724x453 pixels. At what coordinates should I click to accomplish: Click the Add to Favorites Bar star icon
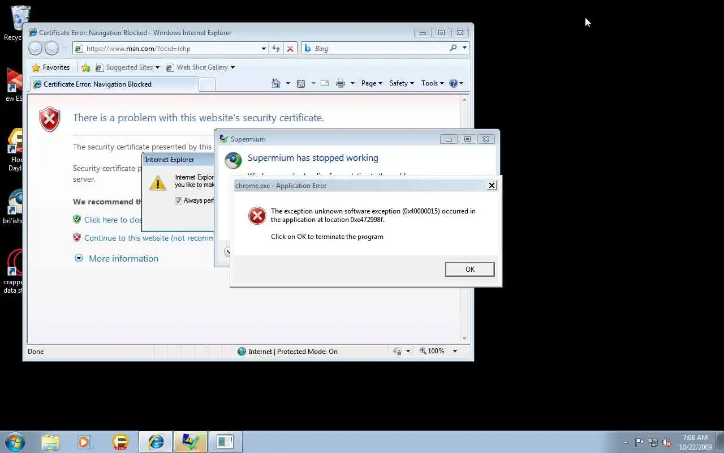click(86, 67)
